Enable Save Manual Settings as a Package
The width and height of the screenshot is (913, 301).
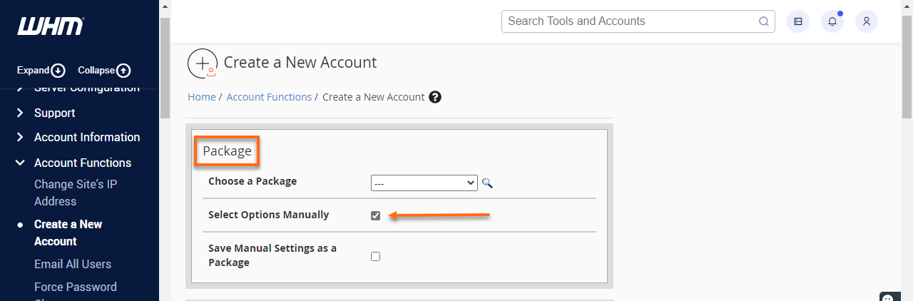[x=376, y=256]
